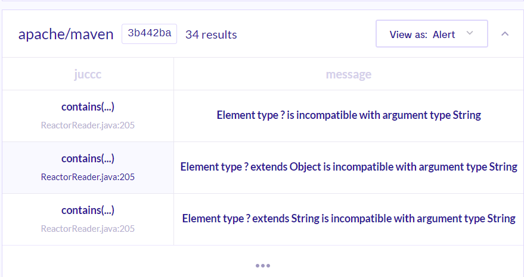Click the Alert value in View as

[x=444, y=34]
